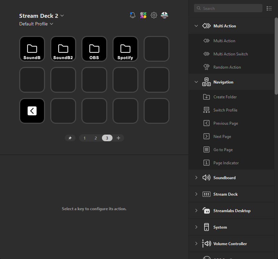The height and width of the screenshot is (259, 278).
Task: Expand the Volume Controller category
Action: (196, 243)
